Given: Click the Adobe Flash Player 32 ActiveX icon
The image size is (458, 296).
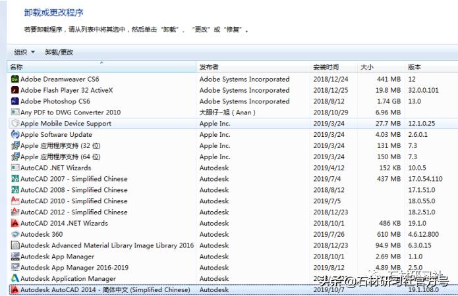Looking at the screenshot, I should (15, 90).
